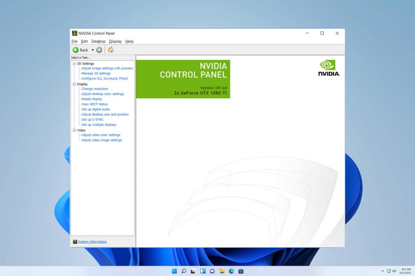Open the Edit menu

click(x=84, y=41)
